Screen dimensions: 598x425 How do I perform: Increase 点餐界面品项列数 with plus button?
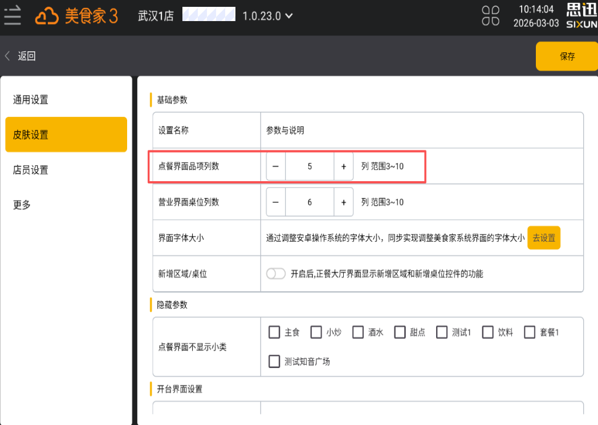click(343, 166)
